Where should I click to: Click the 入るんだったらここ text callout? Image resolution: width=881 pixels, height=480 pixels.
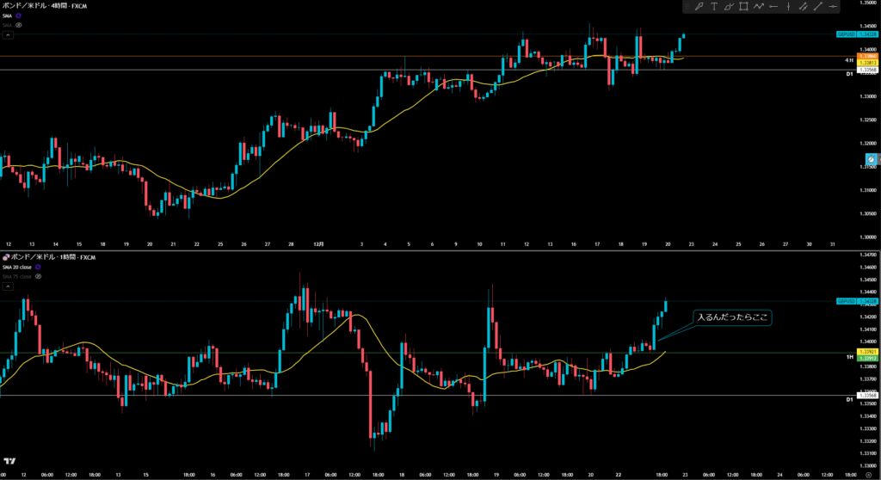coord(732,317)
